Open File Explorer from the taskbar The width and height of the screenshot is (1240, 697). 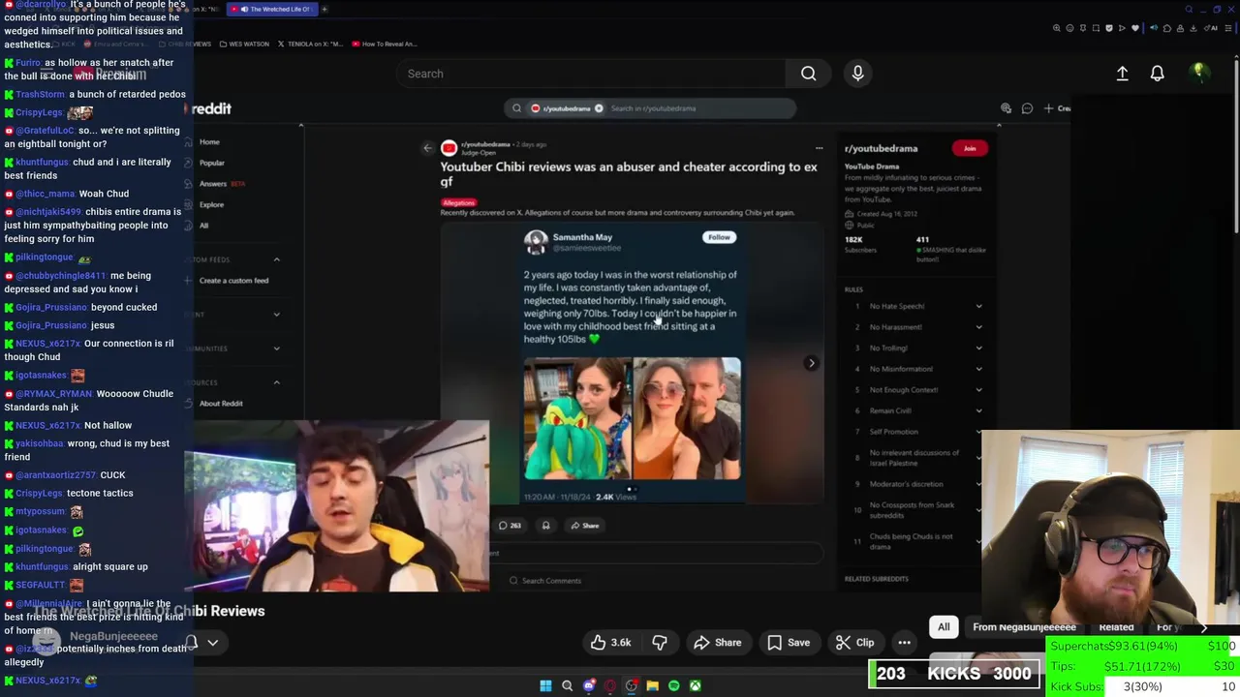[652, 686]
